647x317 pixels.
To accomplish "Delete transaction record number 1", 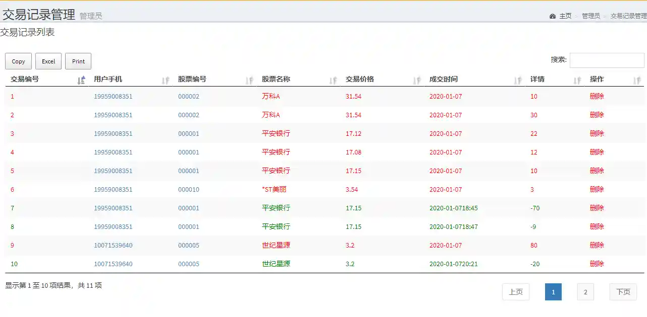I will point(597,96).
